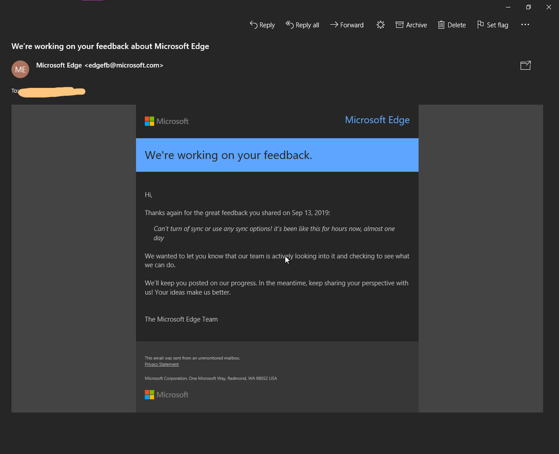Viewport: 559px width, 454px height.
Task: Click the blue feedback banner headline
Action: [x=228, y=155]
